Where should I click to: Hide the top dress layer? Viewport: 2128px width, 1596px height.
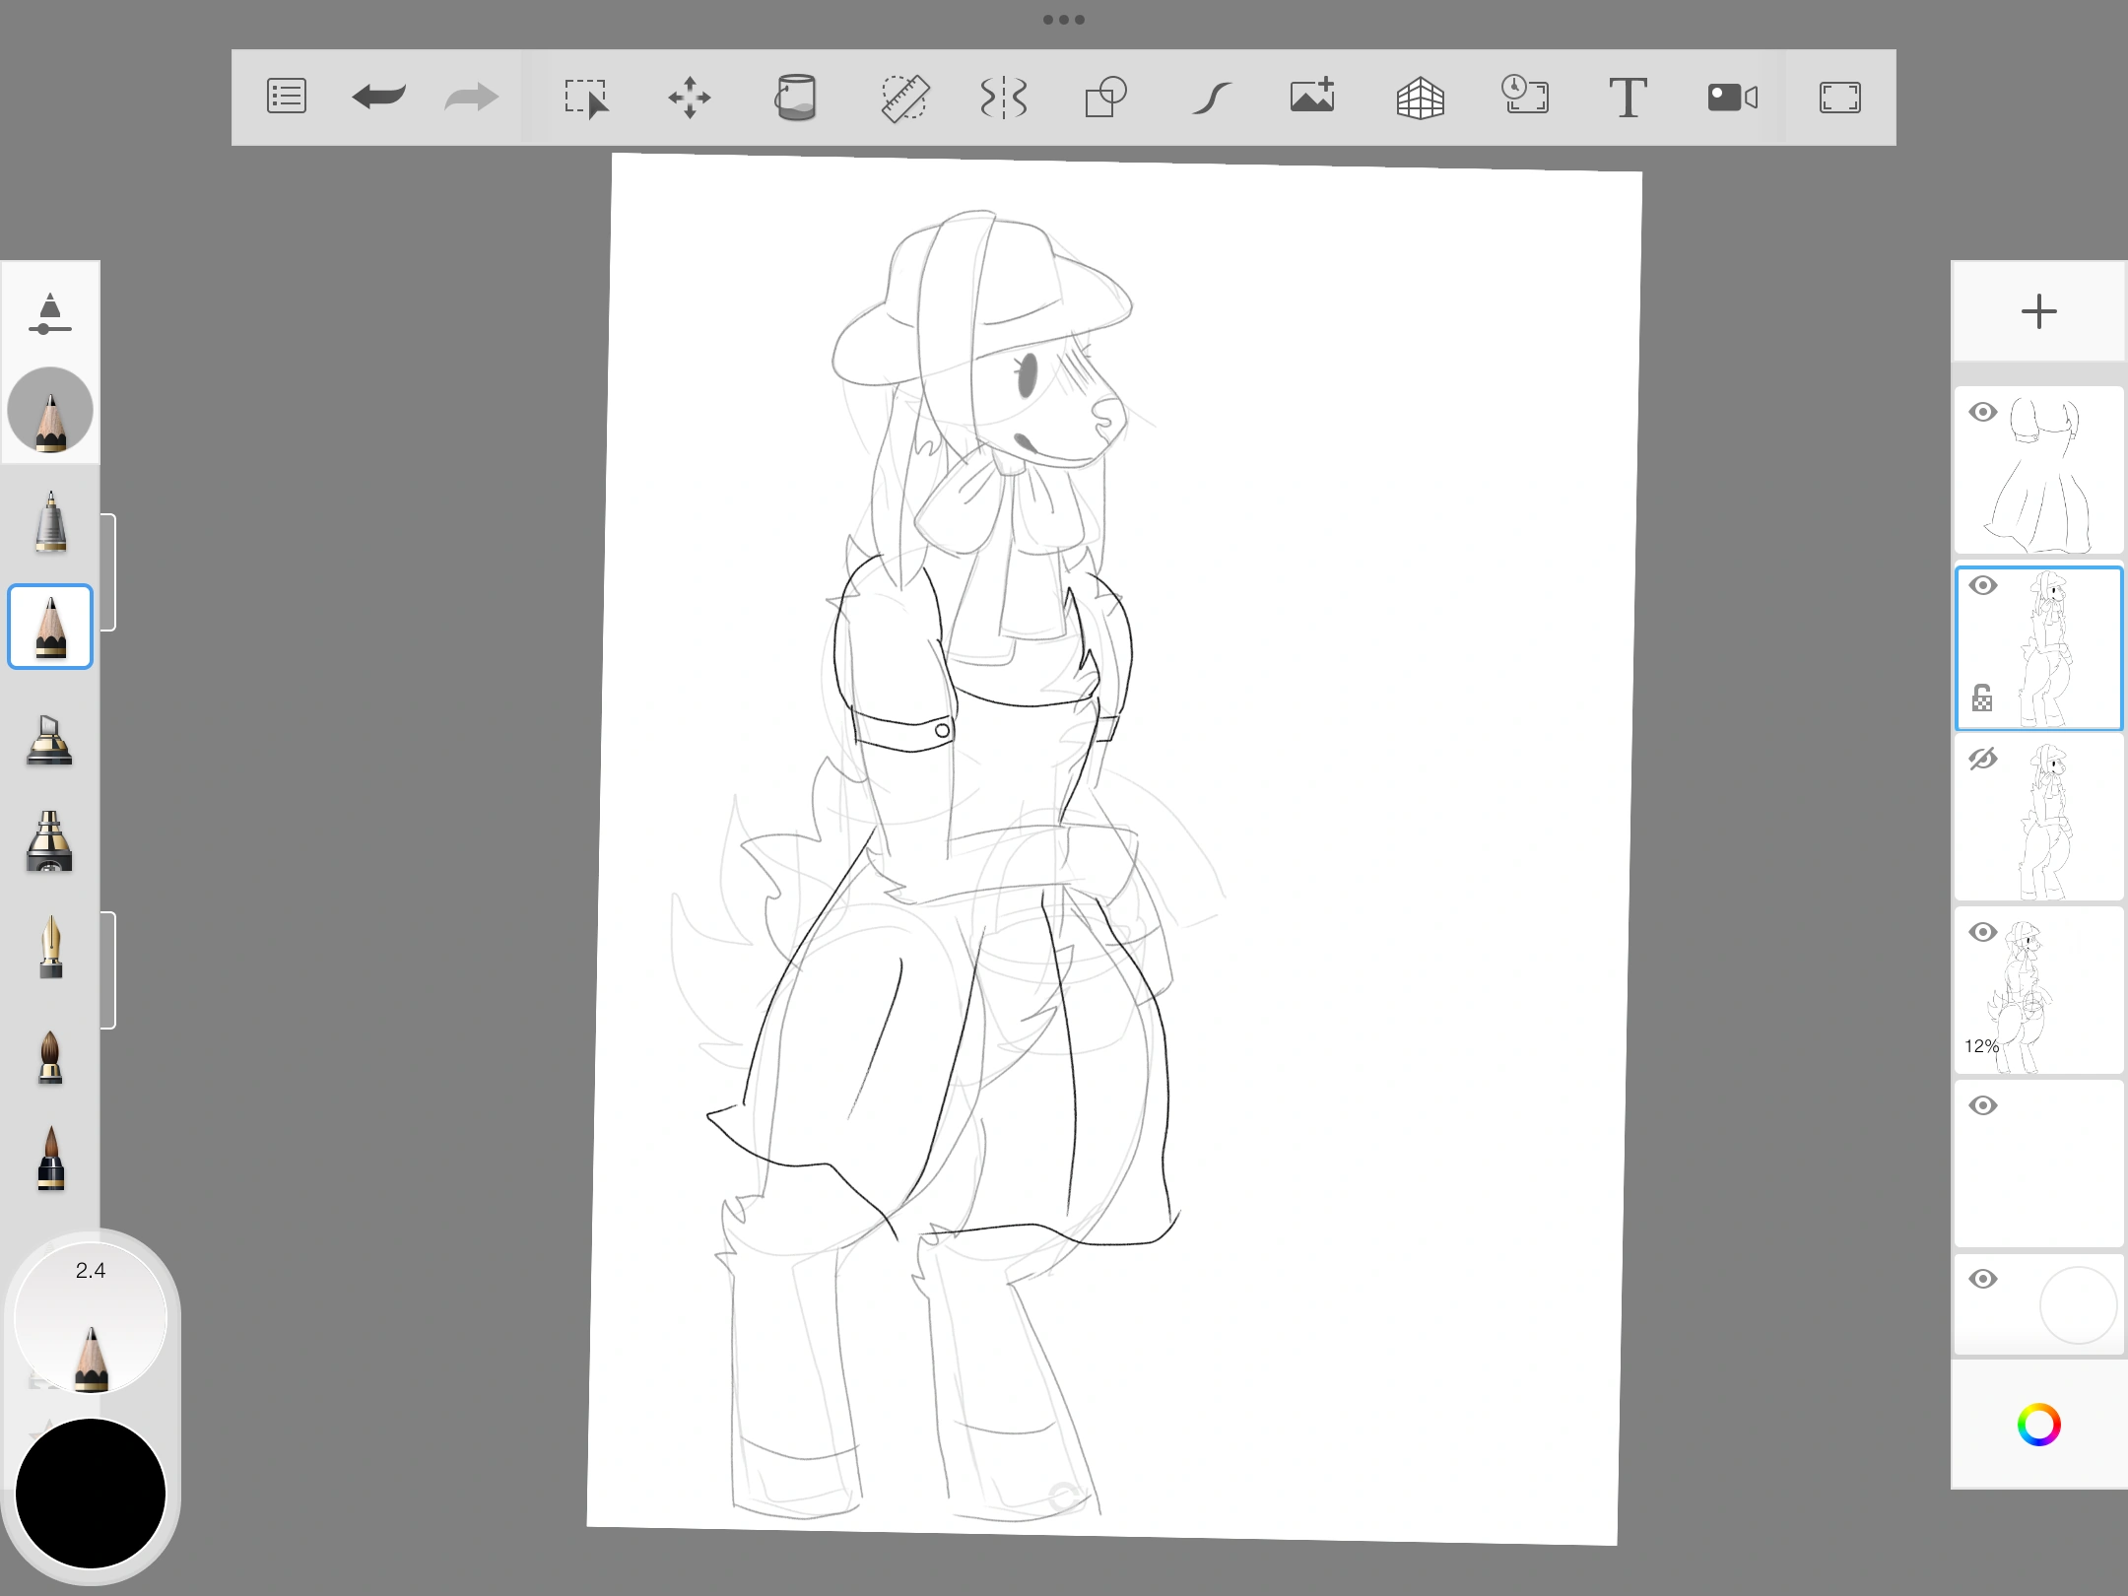coord(1982,413)
